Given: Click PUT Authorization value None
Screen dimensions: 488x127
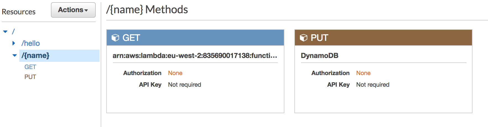Looking at the screenshot, I should [363, 73].
